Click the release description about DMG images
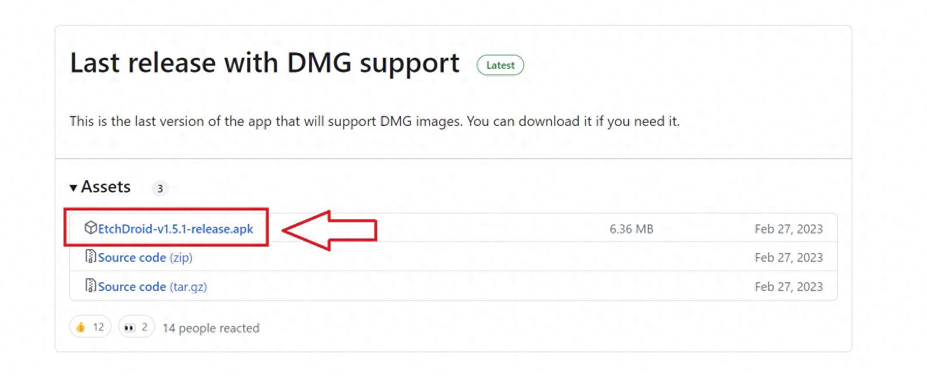 374,121
